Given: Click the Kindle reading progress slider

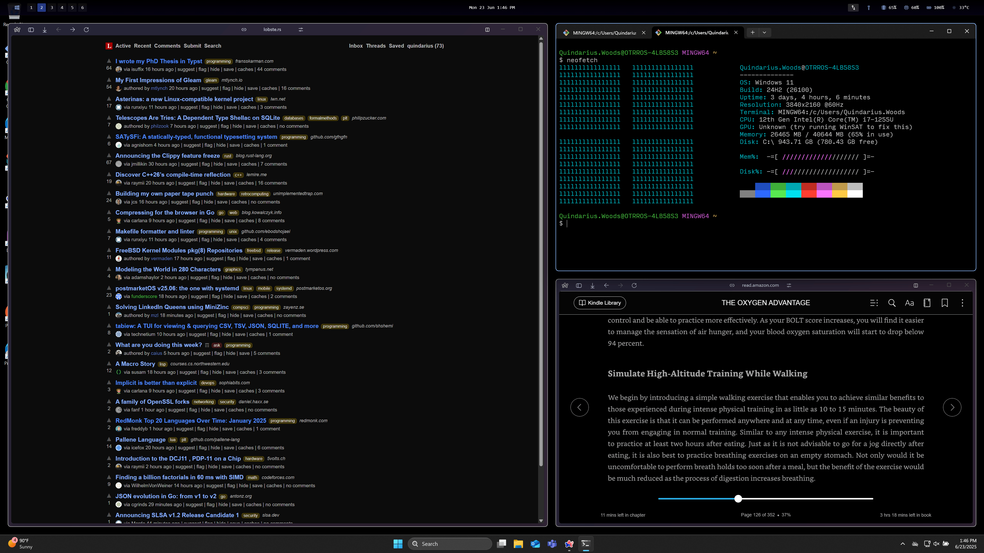Looking at the screenshot, I should click(x=738, y=498).
